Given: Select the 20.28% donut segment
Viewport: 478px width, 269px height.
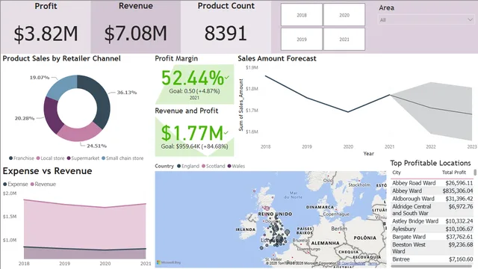Looking at the screenshot, I should click(x=51, y=114).
